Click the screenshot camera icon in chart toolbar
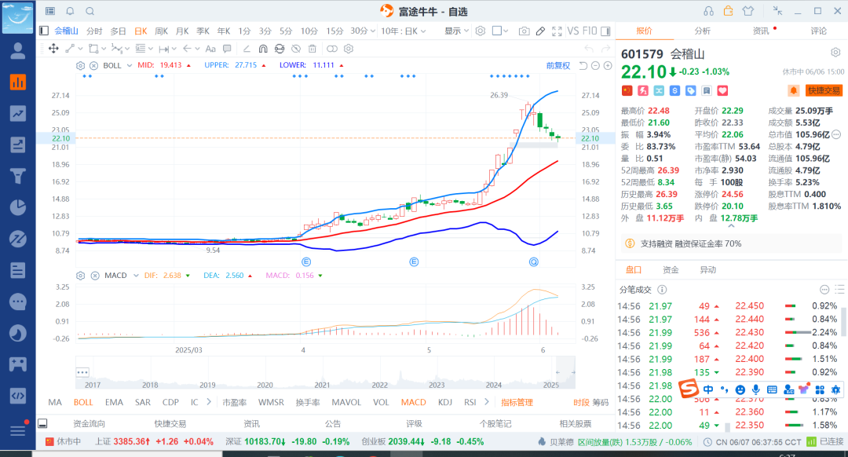The image size is (848, 457). click(x=524, y=31)
